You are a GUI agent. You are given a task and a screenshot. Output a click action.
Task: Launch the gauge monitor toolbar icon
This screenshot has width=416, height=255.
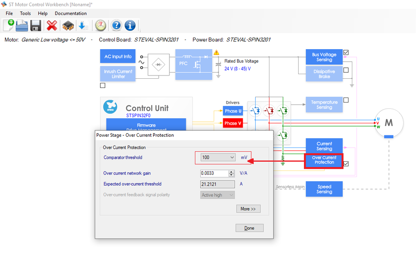pyautogui.click(x=100, y=25)
